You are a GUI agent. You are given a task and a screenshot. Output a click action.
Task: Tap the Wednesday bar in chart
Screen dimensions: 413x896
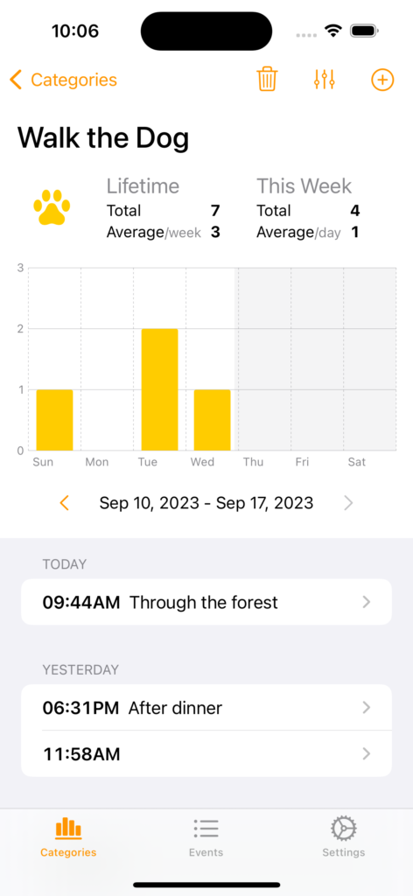coord(212,420)
